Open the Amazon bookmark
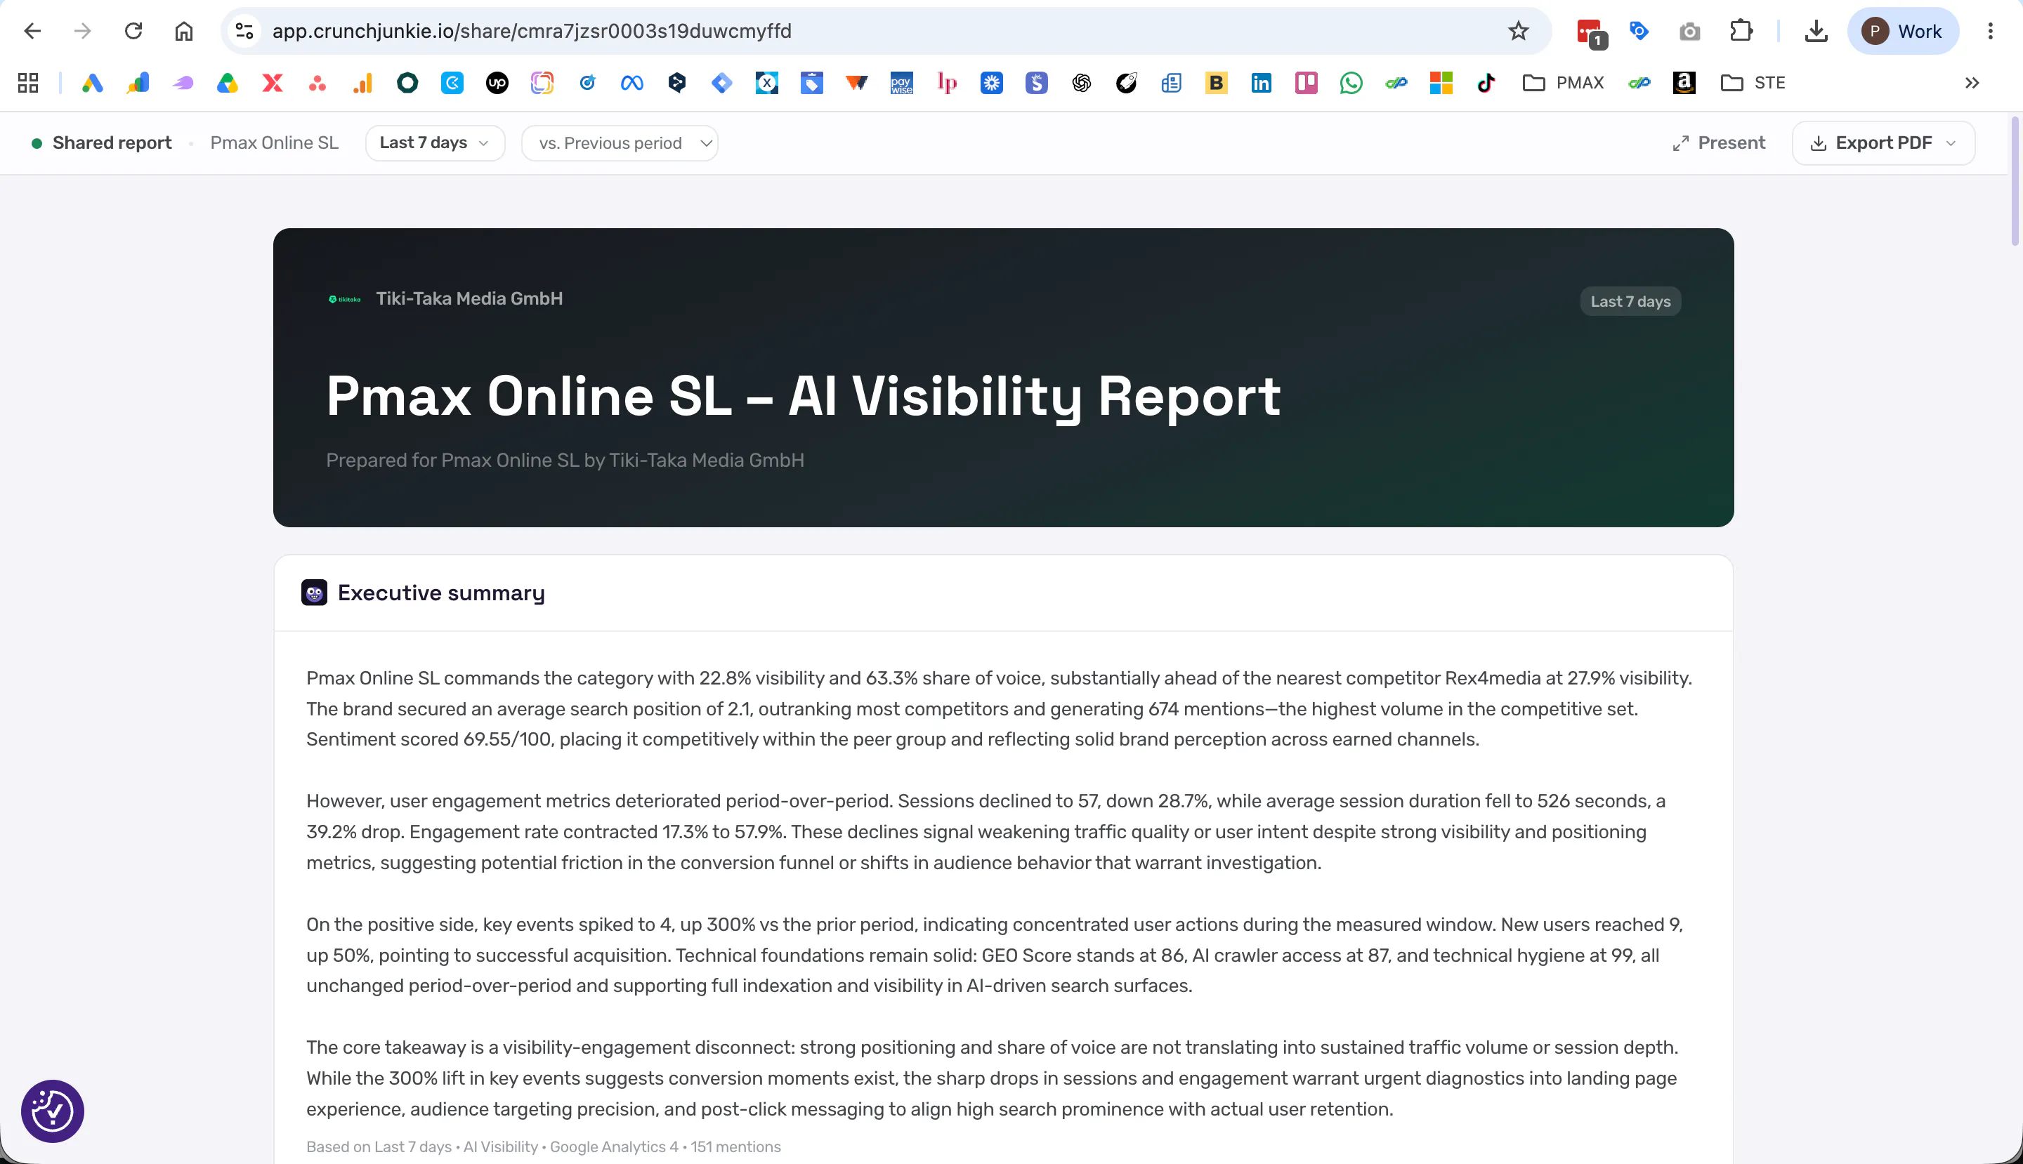The width and height of the screenshot is (2023, 1164). pos(1684,82)
